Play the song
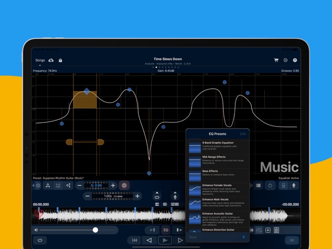Image resolution: width=332 pixels, height=249 pixels. tap(165, 240)
